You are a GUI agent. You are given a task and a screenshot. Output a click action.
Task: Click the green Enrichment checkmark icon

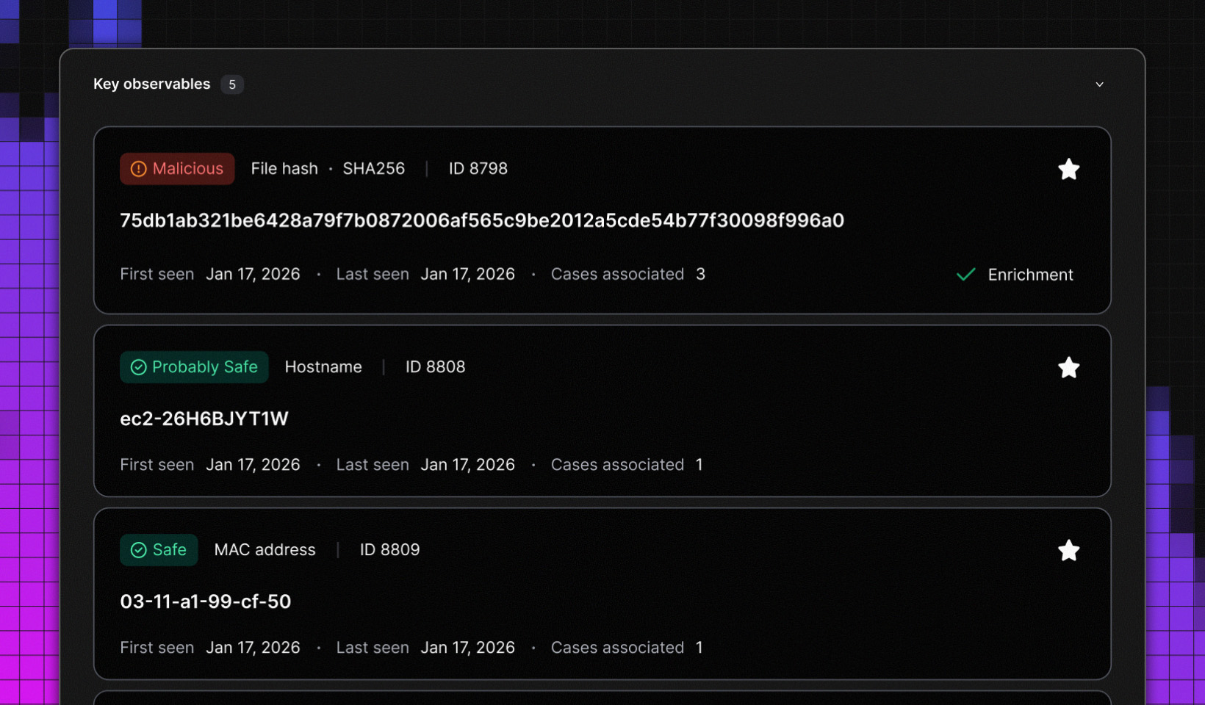[965, 275]
